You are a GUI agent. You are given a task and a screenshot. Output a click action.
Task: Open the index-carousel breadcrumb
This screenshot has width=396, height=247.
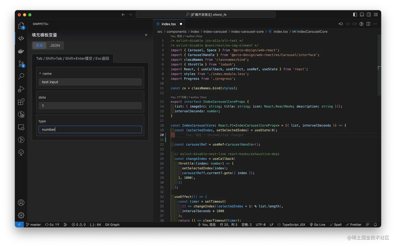click(215, 32)
